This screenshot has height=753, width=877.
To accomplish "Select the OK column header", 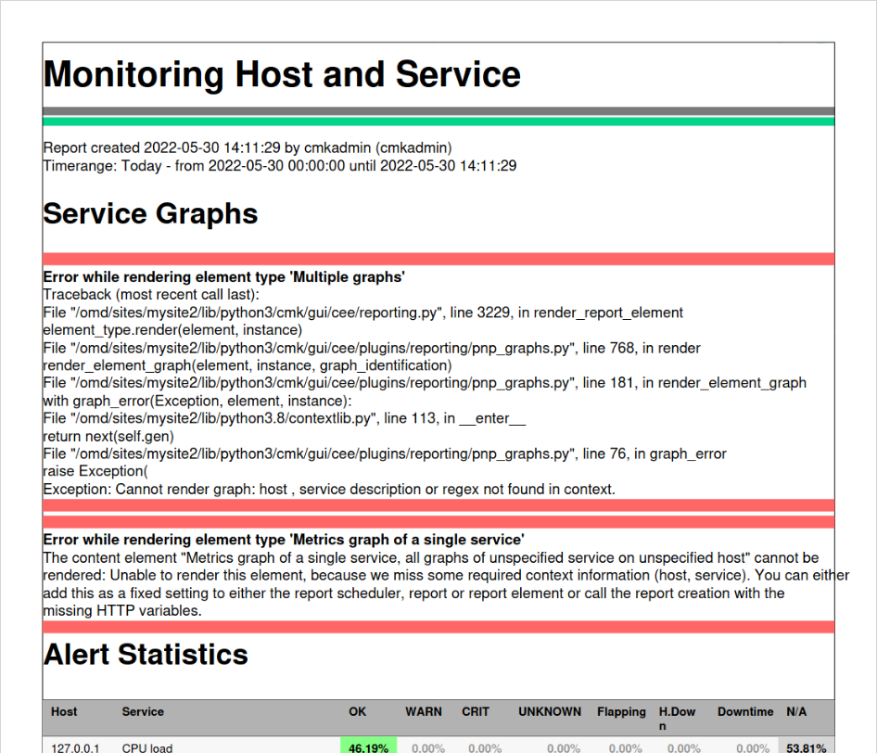I will (x=357, y=711).
